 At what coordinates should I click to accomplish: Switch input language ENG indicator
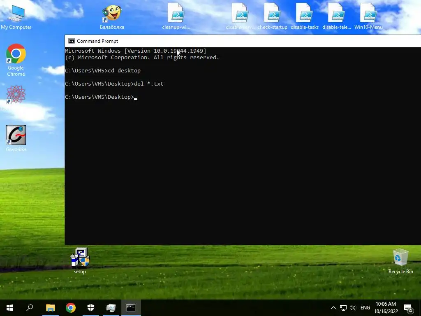365,308
